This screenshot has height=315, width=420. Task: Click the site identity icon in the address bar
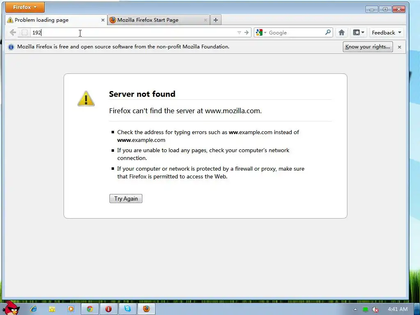24,33
